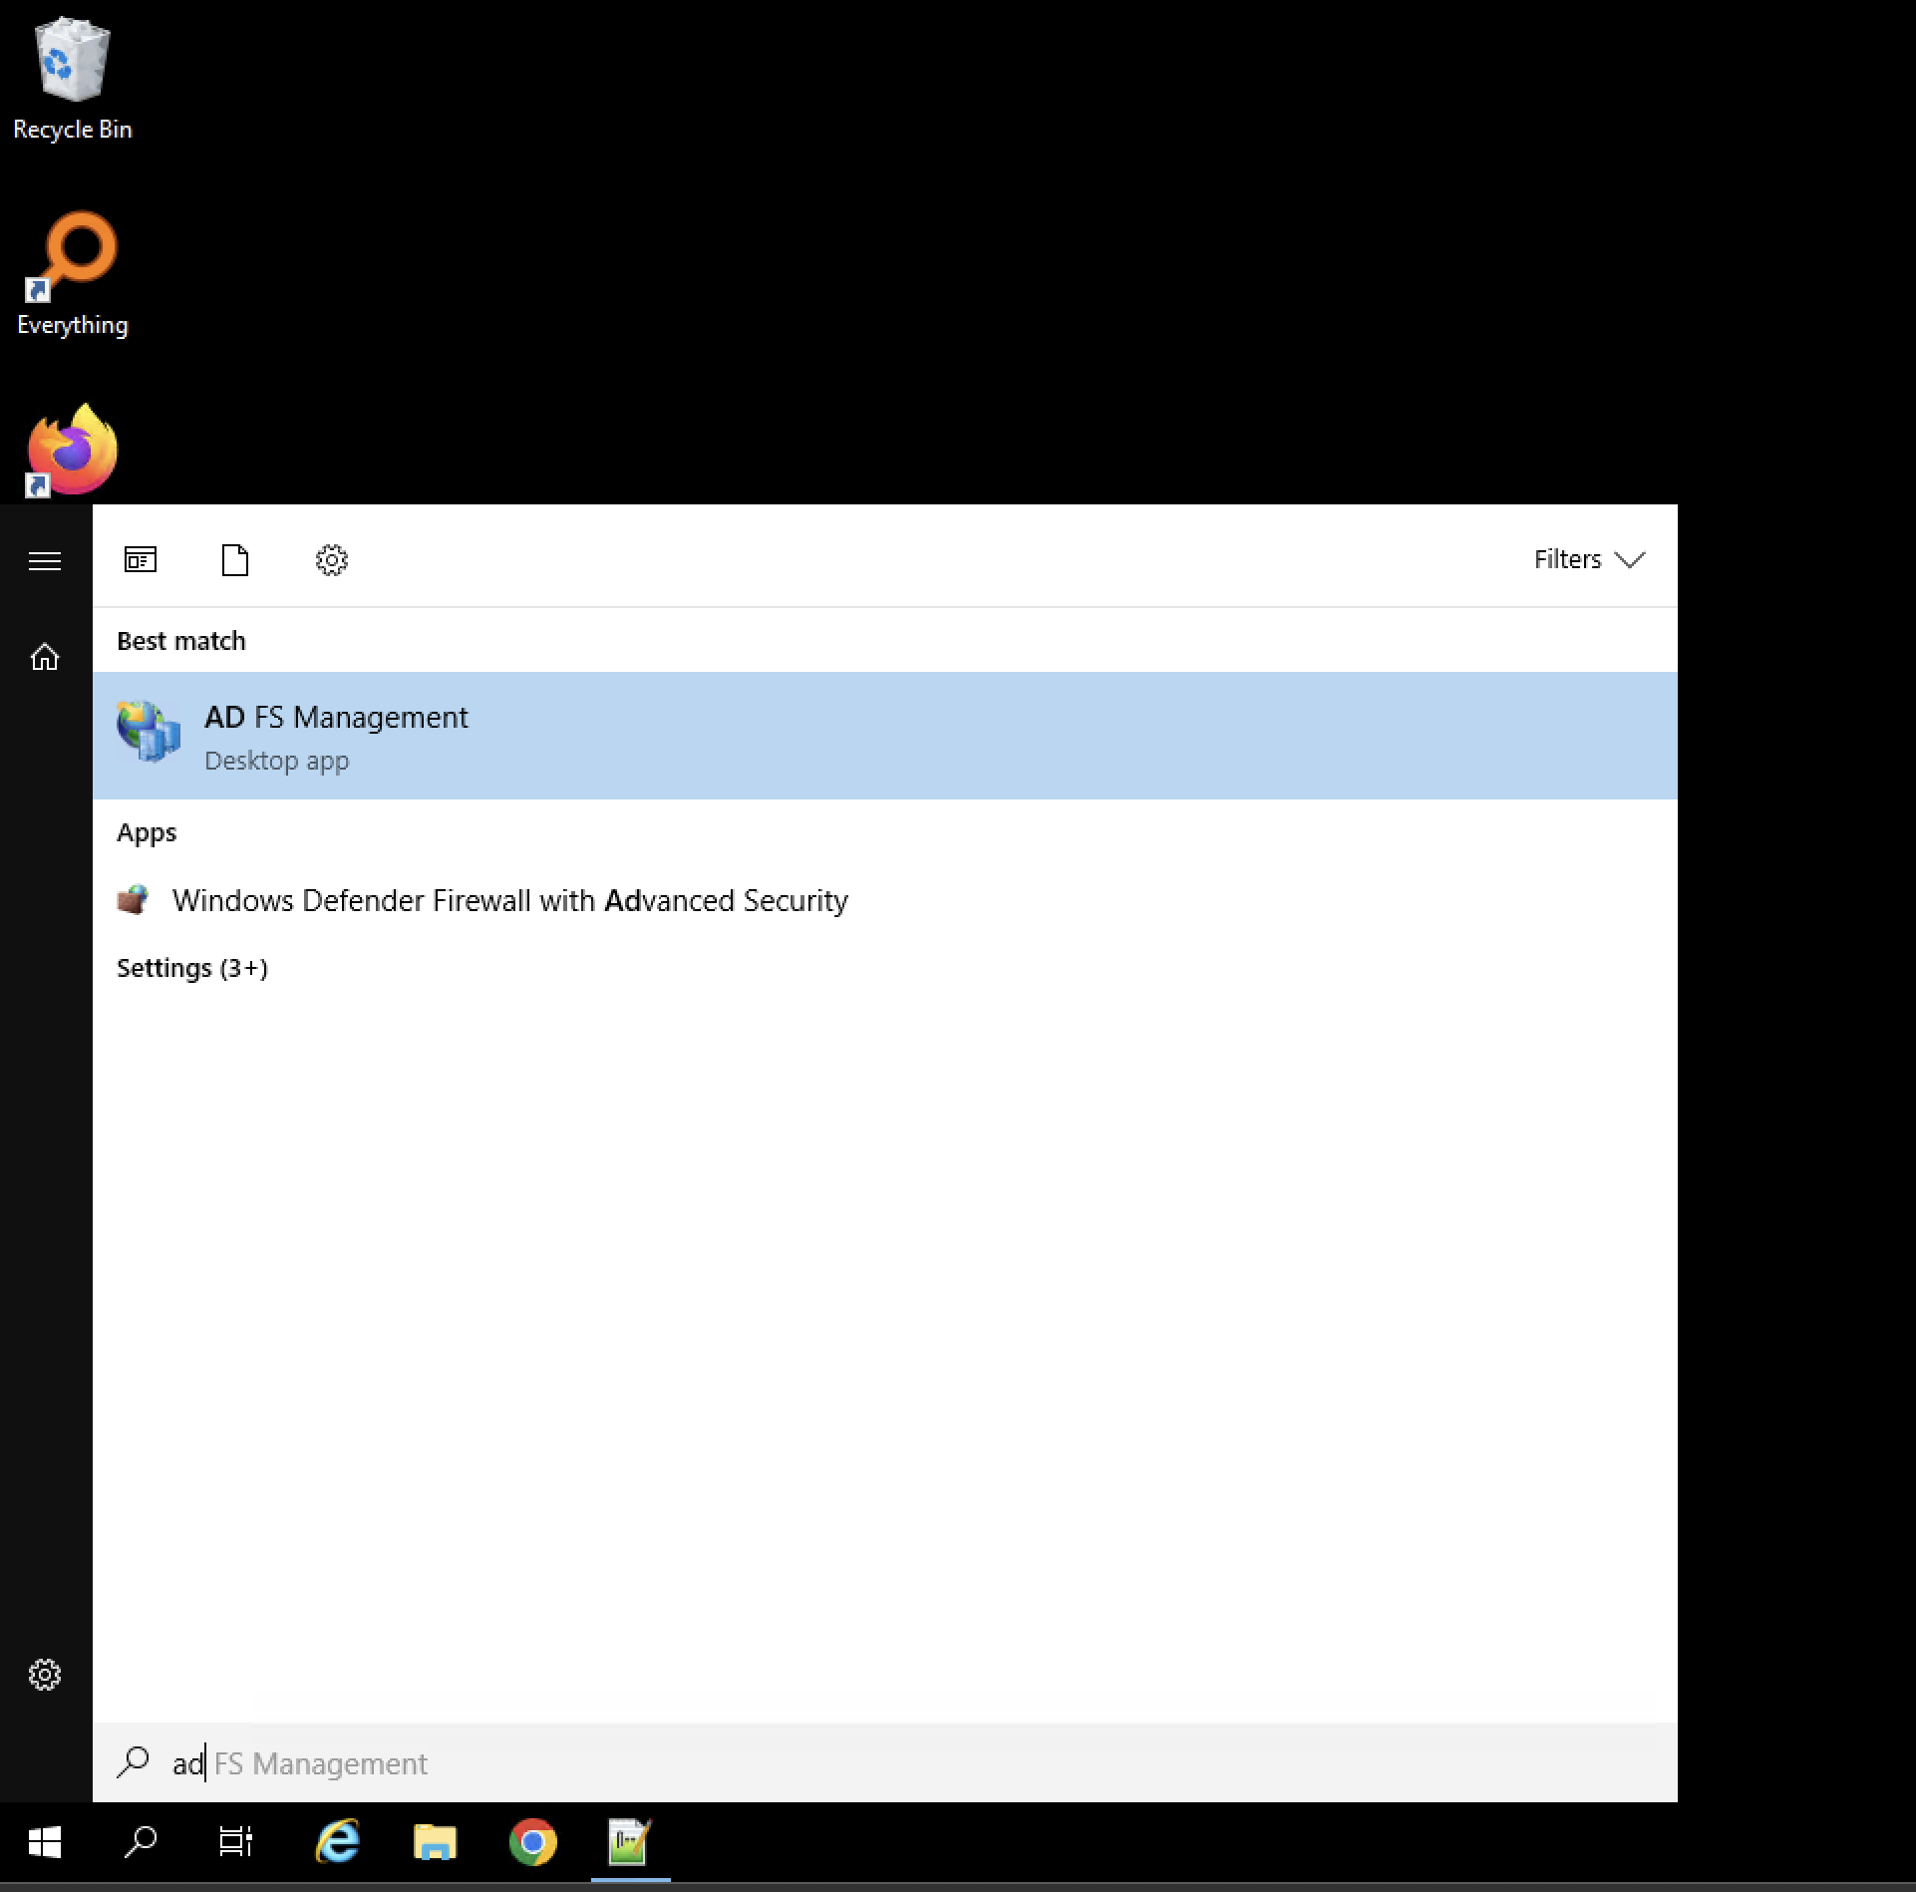
Task: Open search settings gear in sidebar
Action: pyautogui.click(x=45, y=1675)
